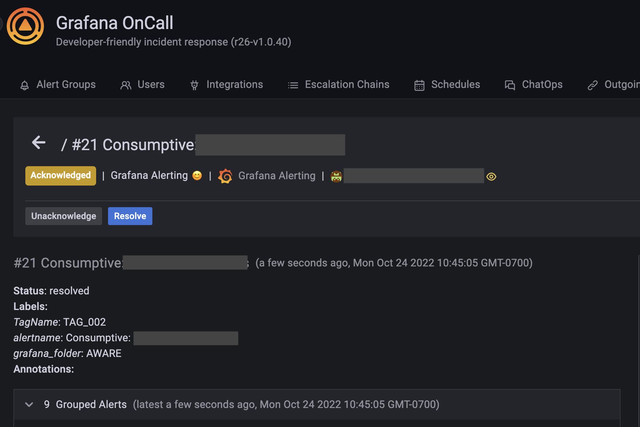
Task: Open the Grafana Alerting source link
Action: tap(277, 175)
